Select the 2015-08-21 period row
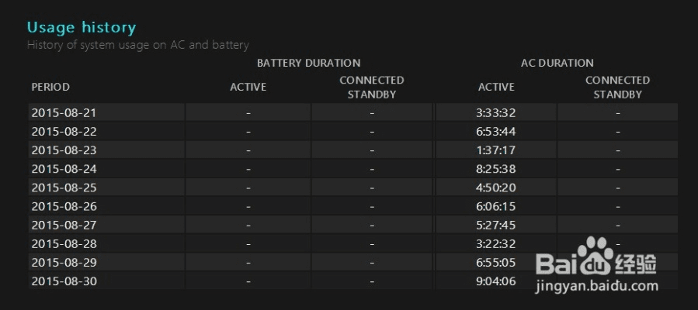 point(64,112)
